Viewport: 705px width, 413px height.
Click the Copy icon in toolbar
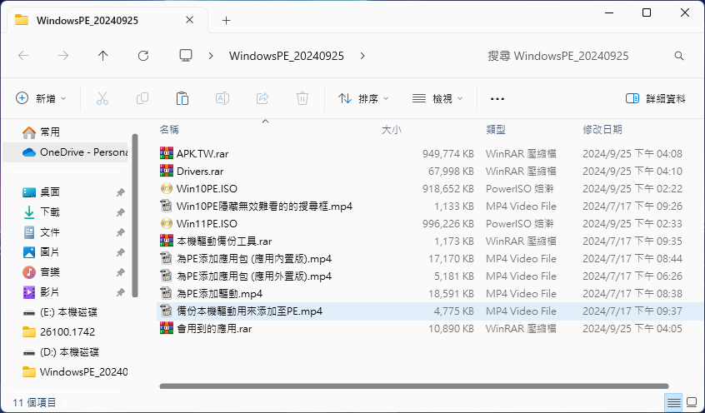[142, 98]
